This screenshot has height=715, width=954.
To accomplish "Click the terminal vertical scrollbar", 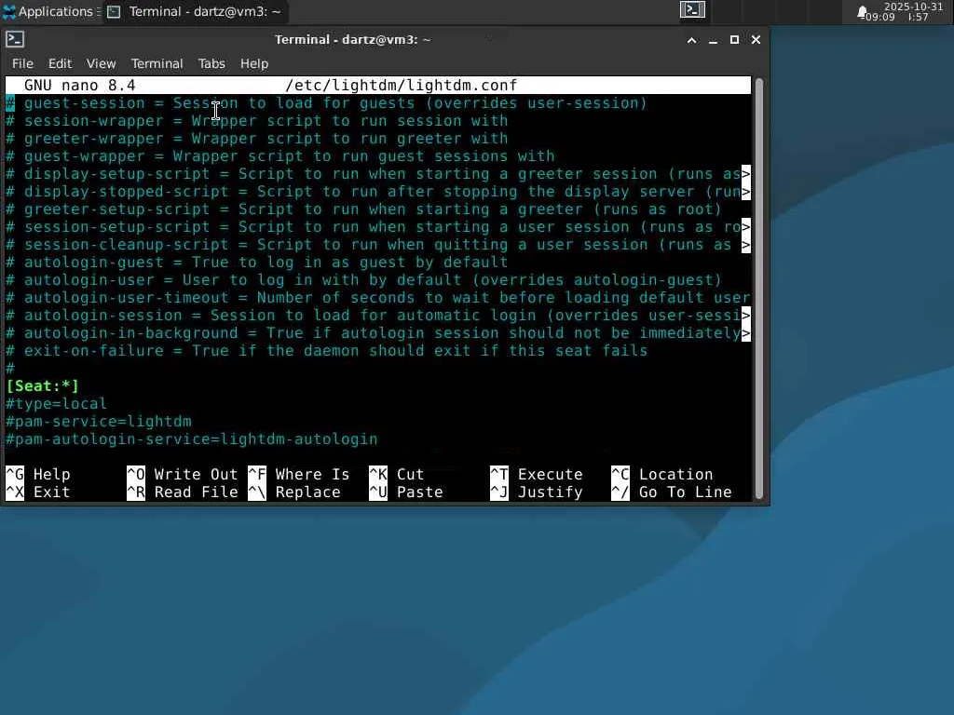I will pyautogui.click(x=758, y=289).
